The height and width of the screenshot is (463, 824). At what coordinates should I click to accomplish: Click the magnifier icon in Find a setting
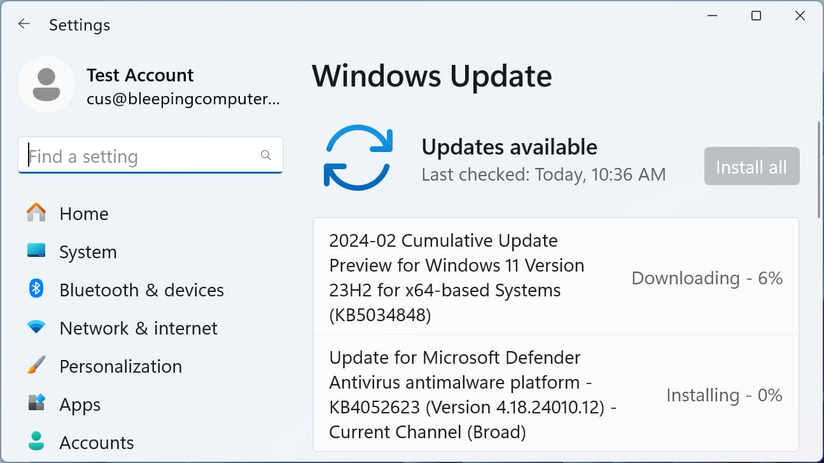(265, 155)
